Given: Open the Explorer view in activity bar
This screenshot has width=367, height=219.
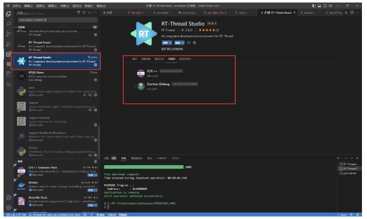Looking at the screenshot, I should 9,14.
